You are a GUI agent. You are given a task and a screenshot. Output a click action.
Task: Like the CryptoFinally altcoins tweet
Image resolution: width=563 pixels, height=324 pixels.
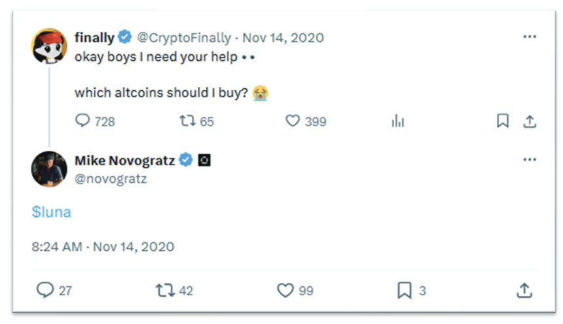(293, 121)
